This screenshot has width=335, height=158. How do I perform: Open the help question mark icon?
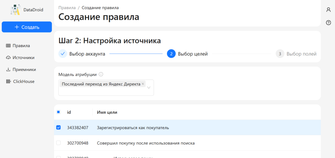click(328, 22)
